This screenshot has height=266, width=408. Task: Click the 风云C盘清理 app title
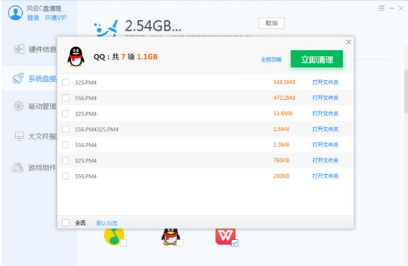tap(44, 9)
